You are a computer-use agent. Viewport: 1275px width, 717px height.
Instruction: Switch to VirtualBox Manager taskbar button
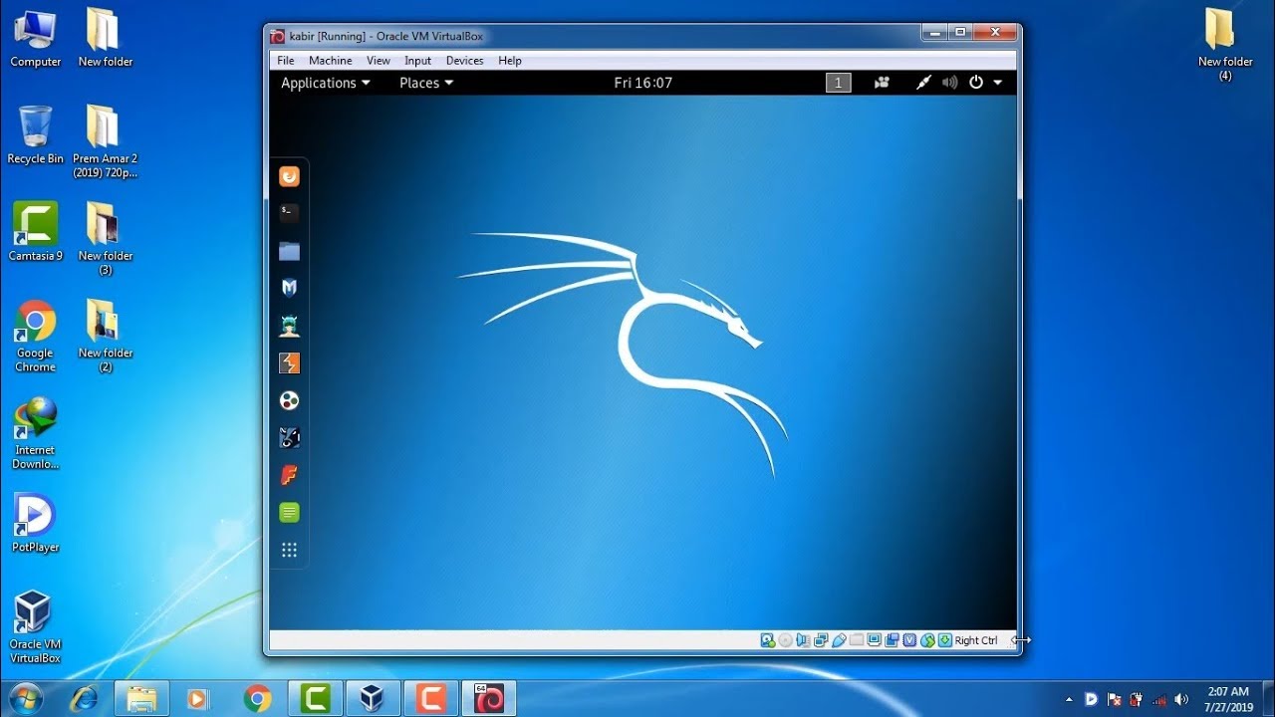click(373, 699)
